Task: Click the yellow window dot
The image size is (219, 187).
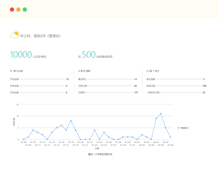Action: 18,10
